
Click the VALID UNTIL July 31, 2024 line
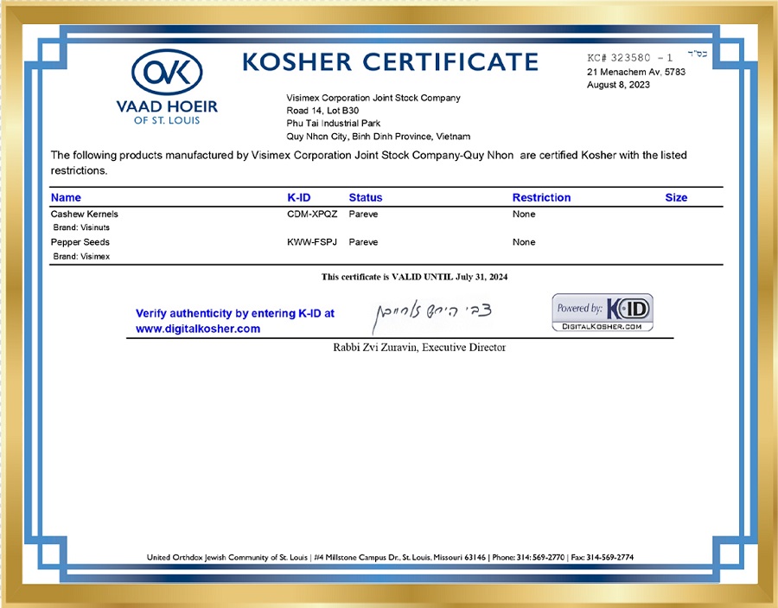(414, 277)
